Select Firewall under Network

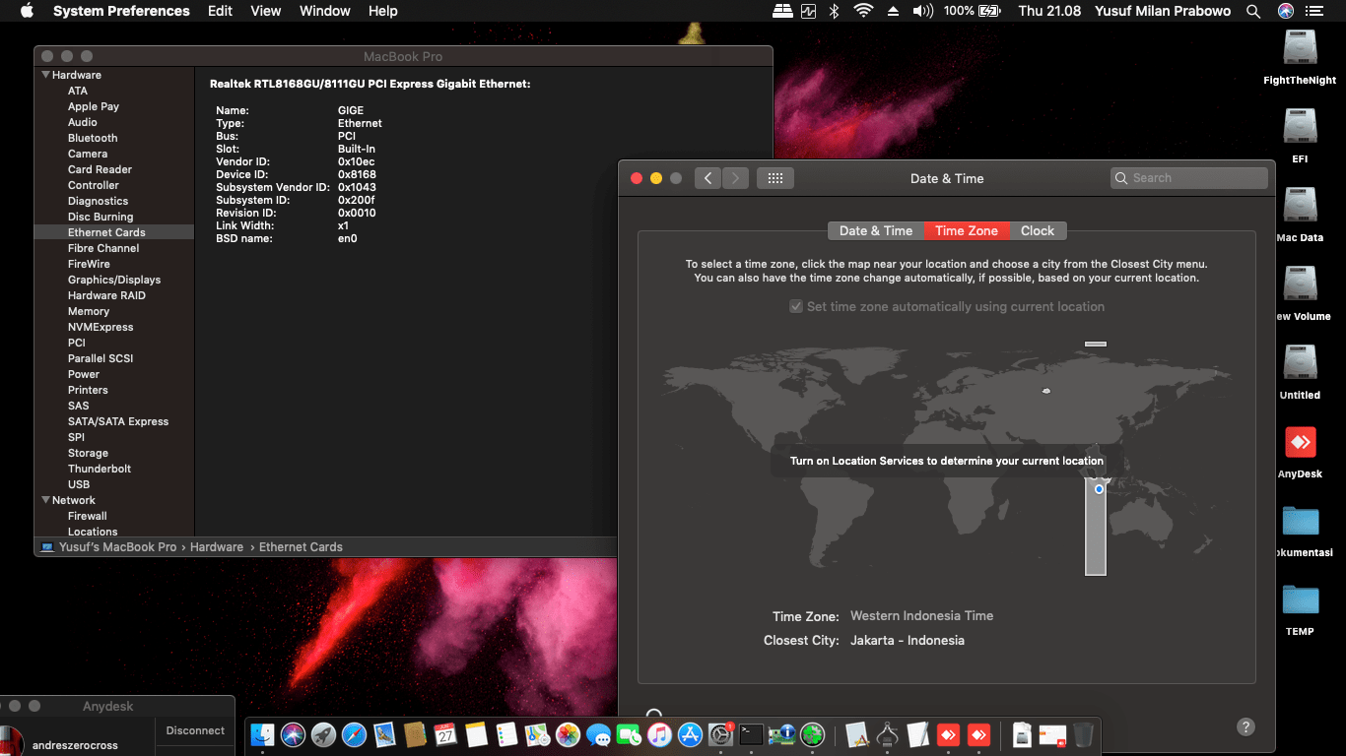click(88, 516)
